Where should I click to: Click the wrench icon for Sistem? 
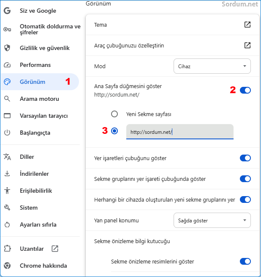pyautogui.click(x=7, y=208)
